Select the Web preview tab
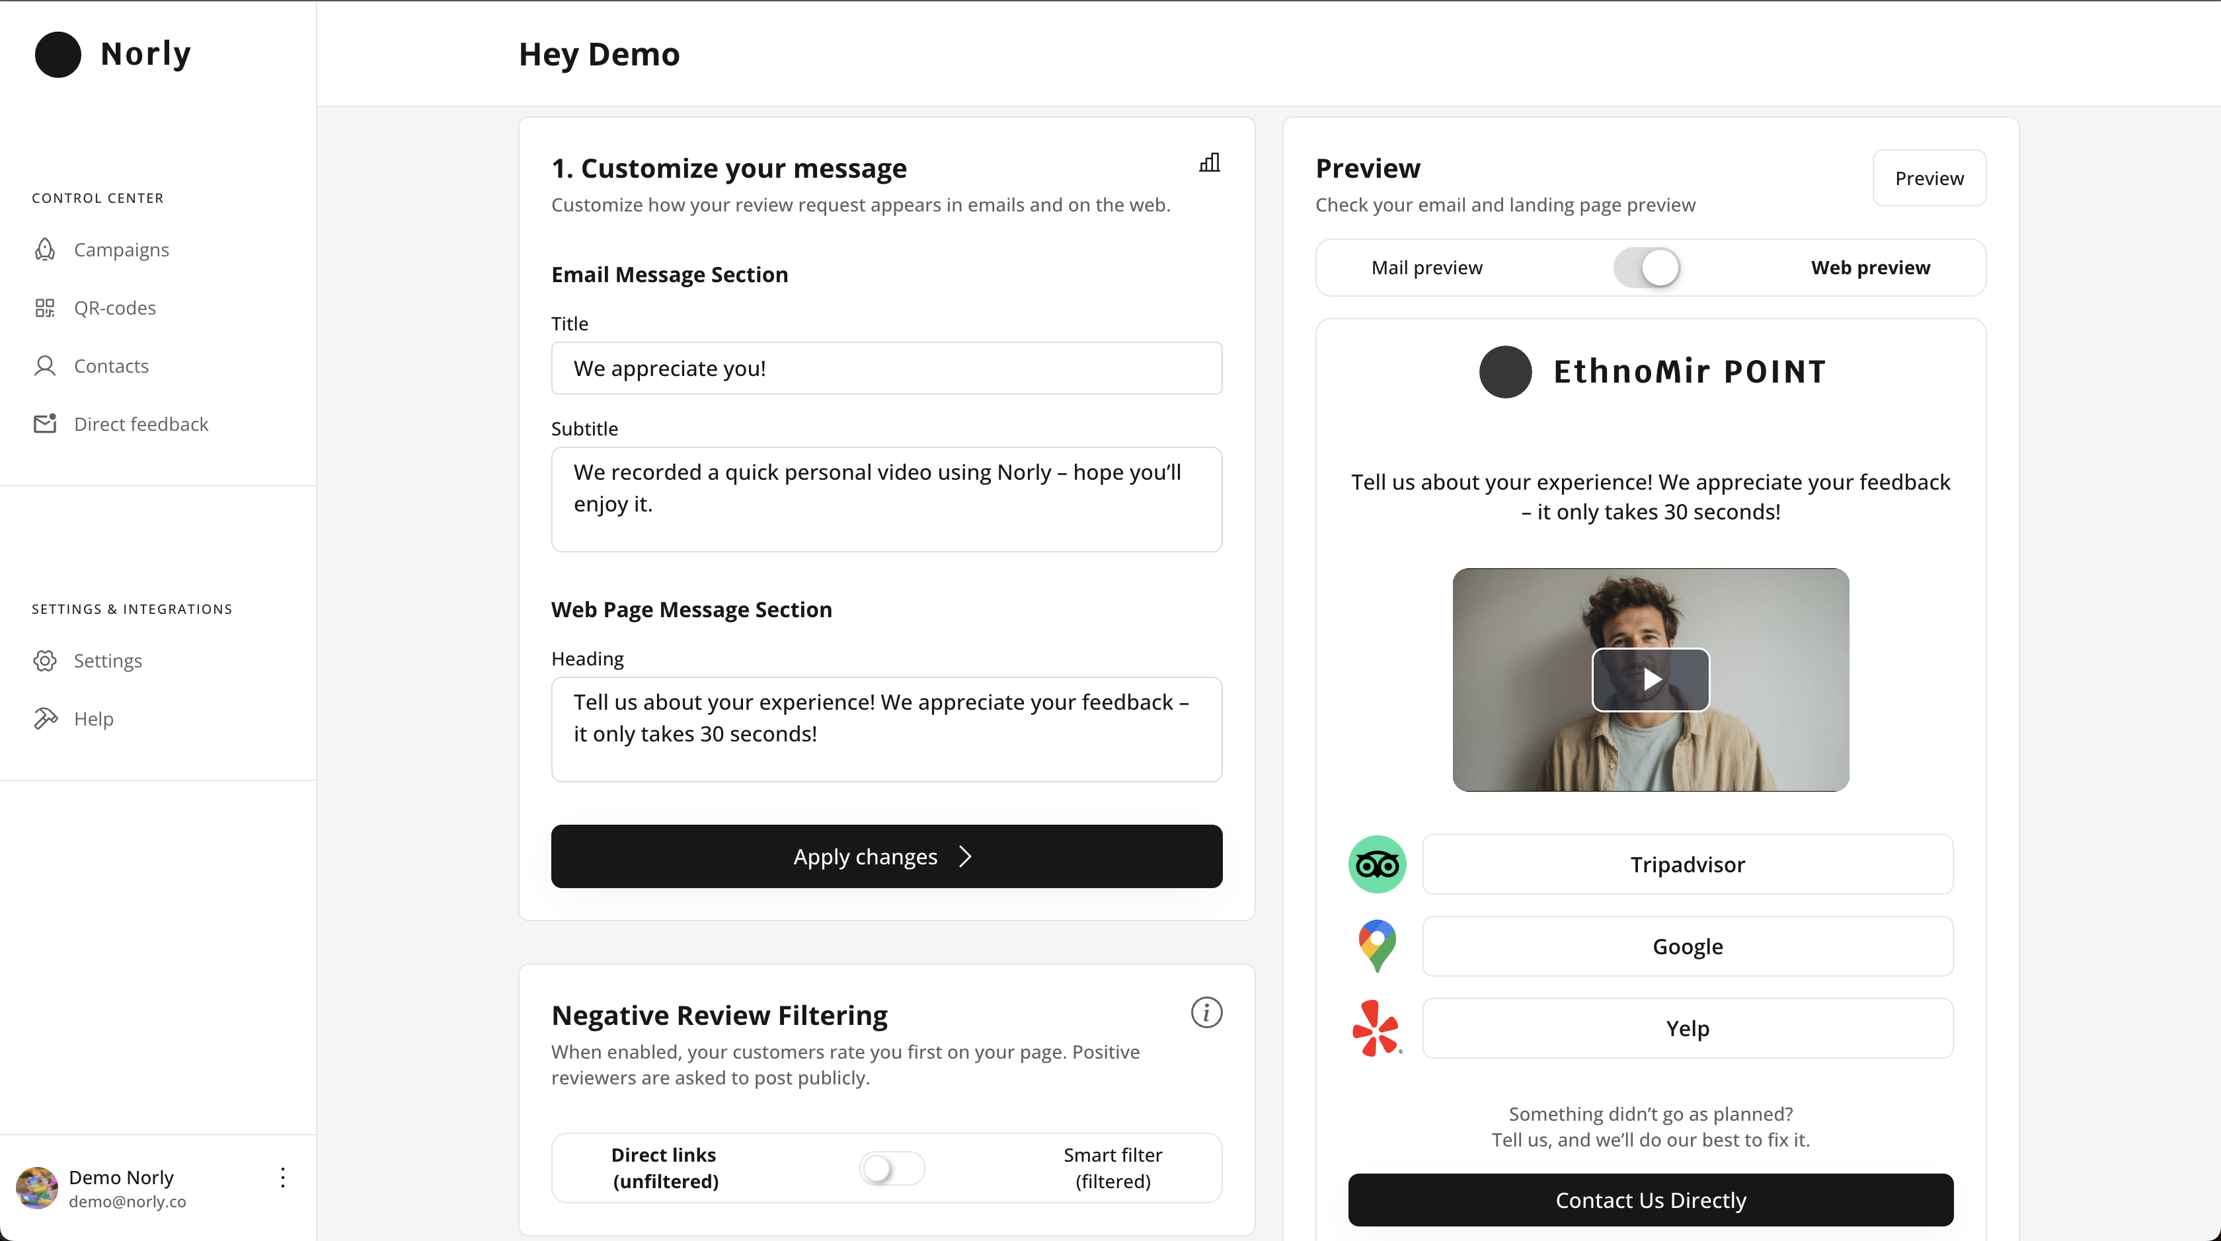Screen dimensions: 2221x1241 pyautogui.click(x=1870, y=268)
